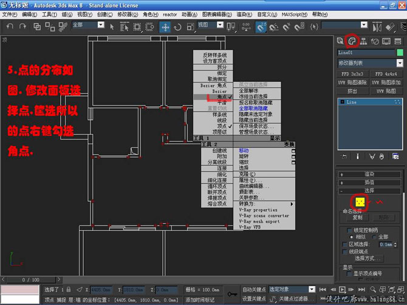Click X coordinate input field
This screenshot has width=407, height=305.
point(101,289)
